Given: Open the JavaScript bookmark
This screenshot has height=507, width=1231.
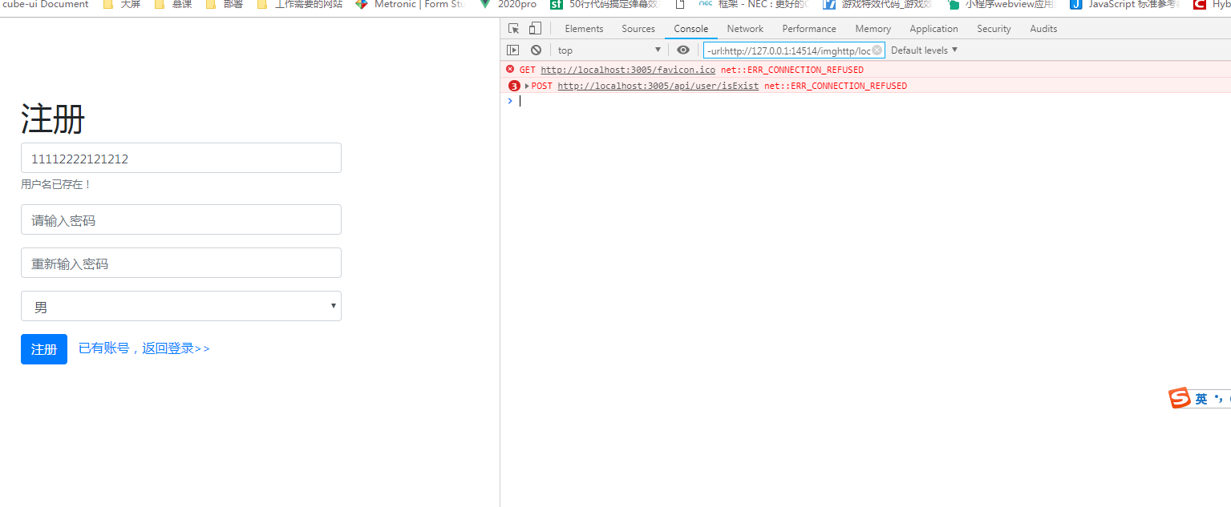Looking at the screenshot, I should tap(1124, 5).
